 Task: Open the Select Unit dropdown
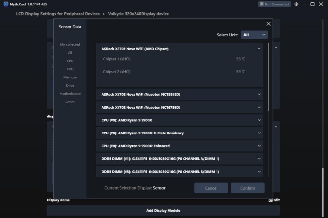[254, 35]
